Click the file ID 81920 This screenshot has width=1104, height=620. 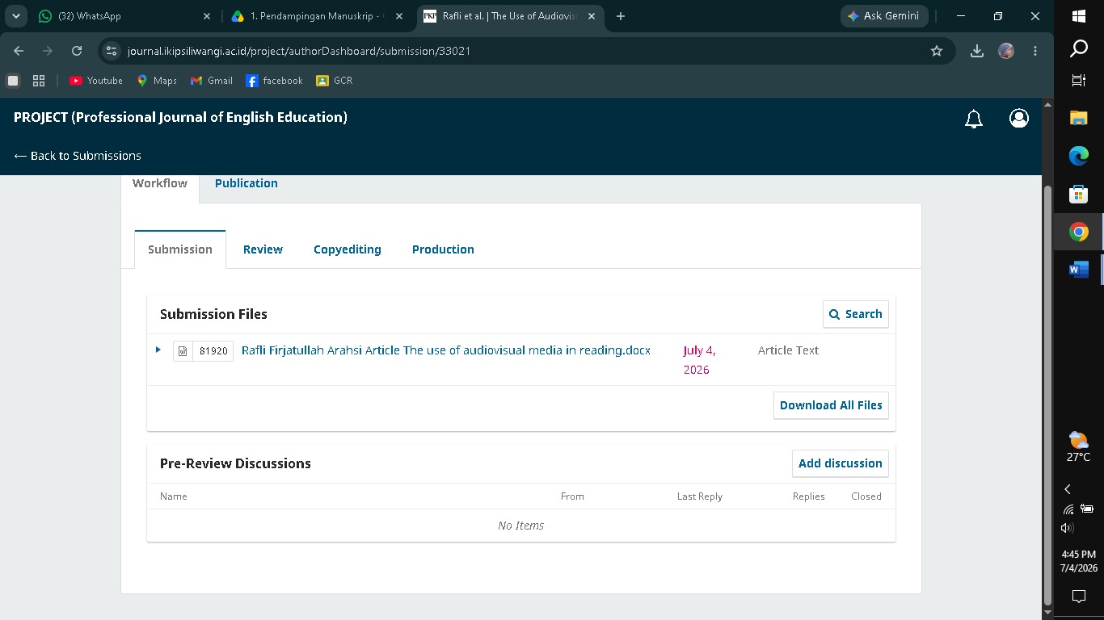coord(213,351)
